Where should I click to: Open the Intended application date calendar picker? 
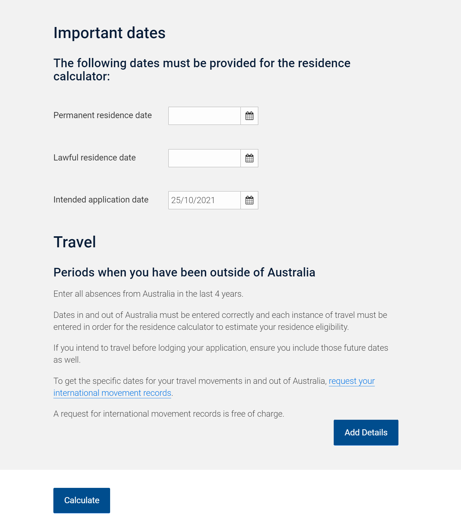click(x=249, y=200)
